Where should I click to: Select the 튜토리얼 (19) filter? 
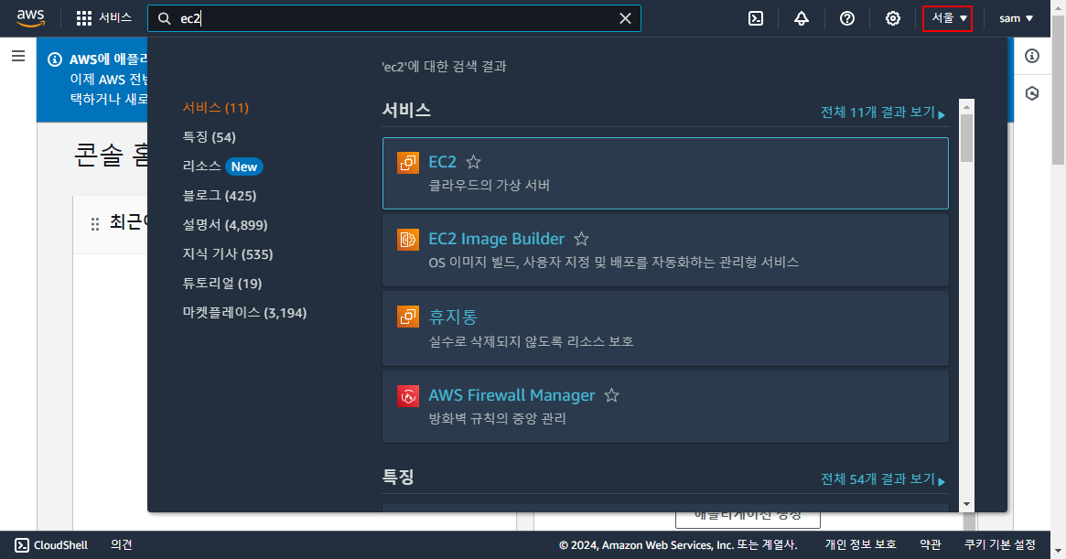point(221,283)
